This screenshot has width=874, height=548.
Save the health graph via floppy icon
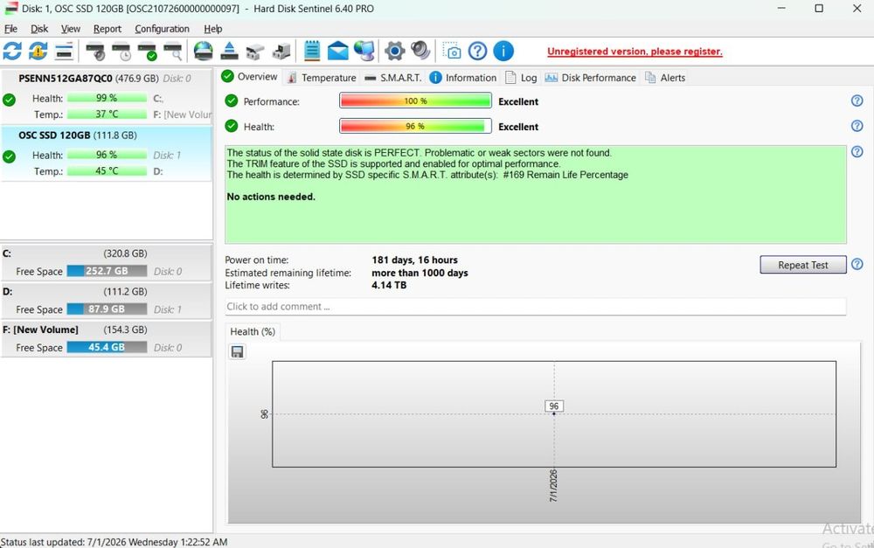tap(238, 351)
